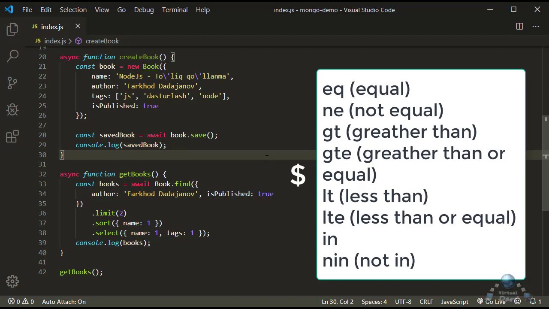
Task: Start Go Live server
Action: [x=491, y=302]
